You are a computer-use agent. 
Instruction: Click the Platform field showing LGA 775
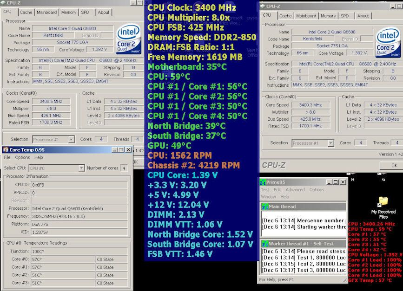(79, 224)
